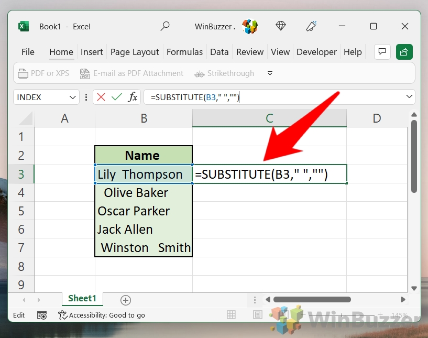Switch to Page Layout view icon
This screenshot has width=428, height=338.
click(x=257, y=315)
